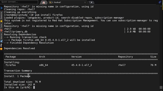Click the 'Dependencies Resolved' line

(19, 48)
